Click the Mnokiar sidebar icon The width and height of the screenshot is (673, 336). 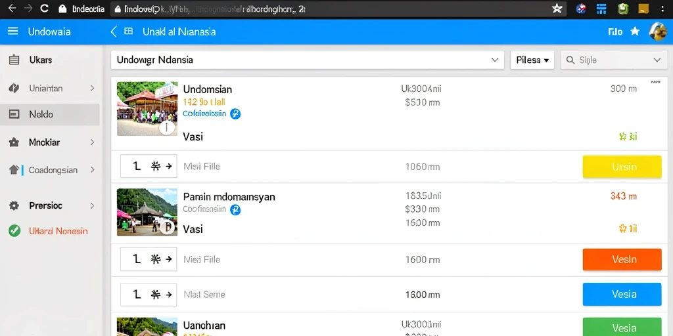(x=14, y=142)
